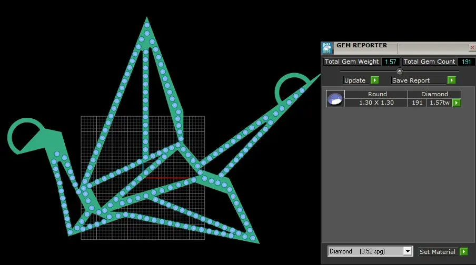Click the Set Material button
476x265 pixels.
(438, 252)
